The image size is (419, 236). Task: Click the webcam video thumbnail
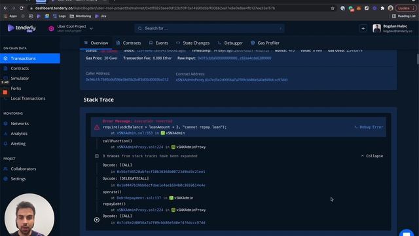click(x=29, y=215)
